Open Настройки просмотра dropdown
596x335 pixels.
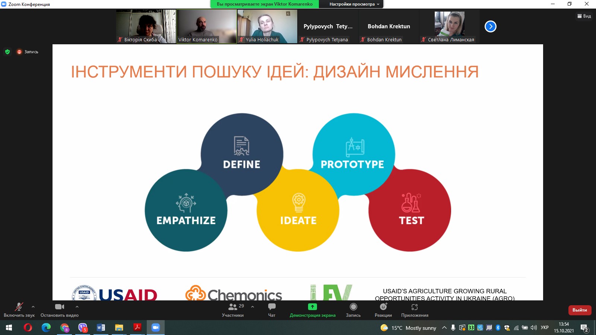pos(354,4)
